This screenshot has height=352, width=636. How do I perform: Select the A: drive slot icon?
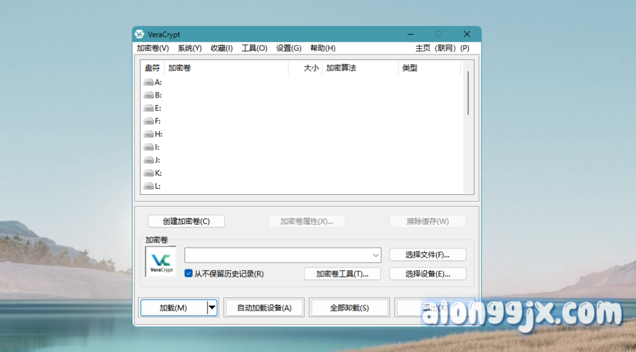[148, 82]
